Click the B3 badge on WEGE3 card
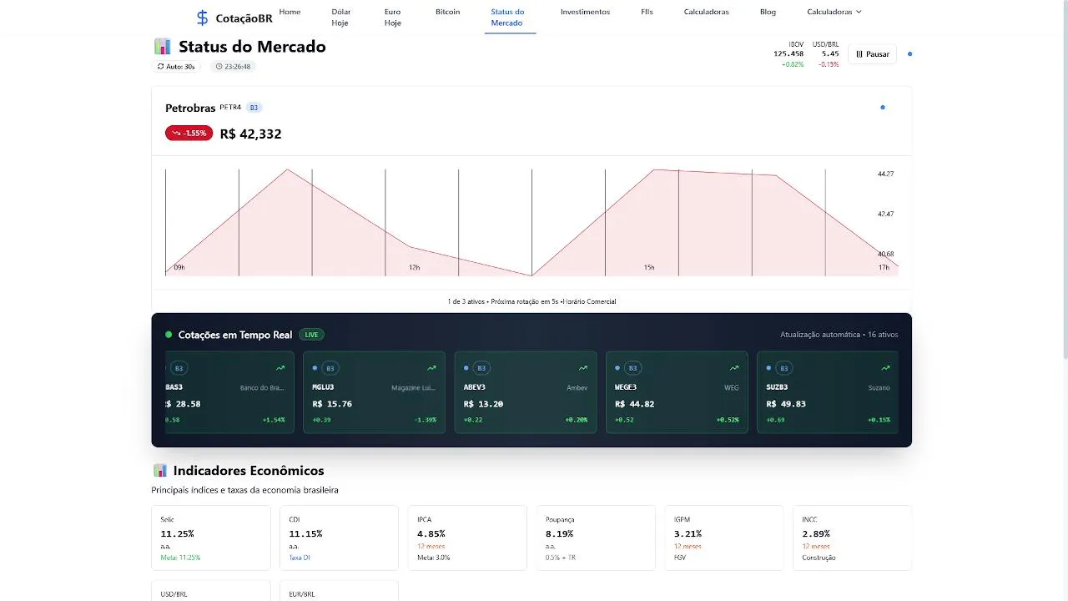 [632, 368]
